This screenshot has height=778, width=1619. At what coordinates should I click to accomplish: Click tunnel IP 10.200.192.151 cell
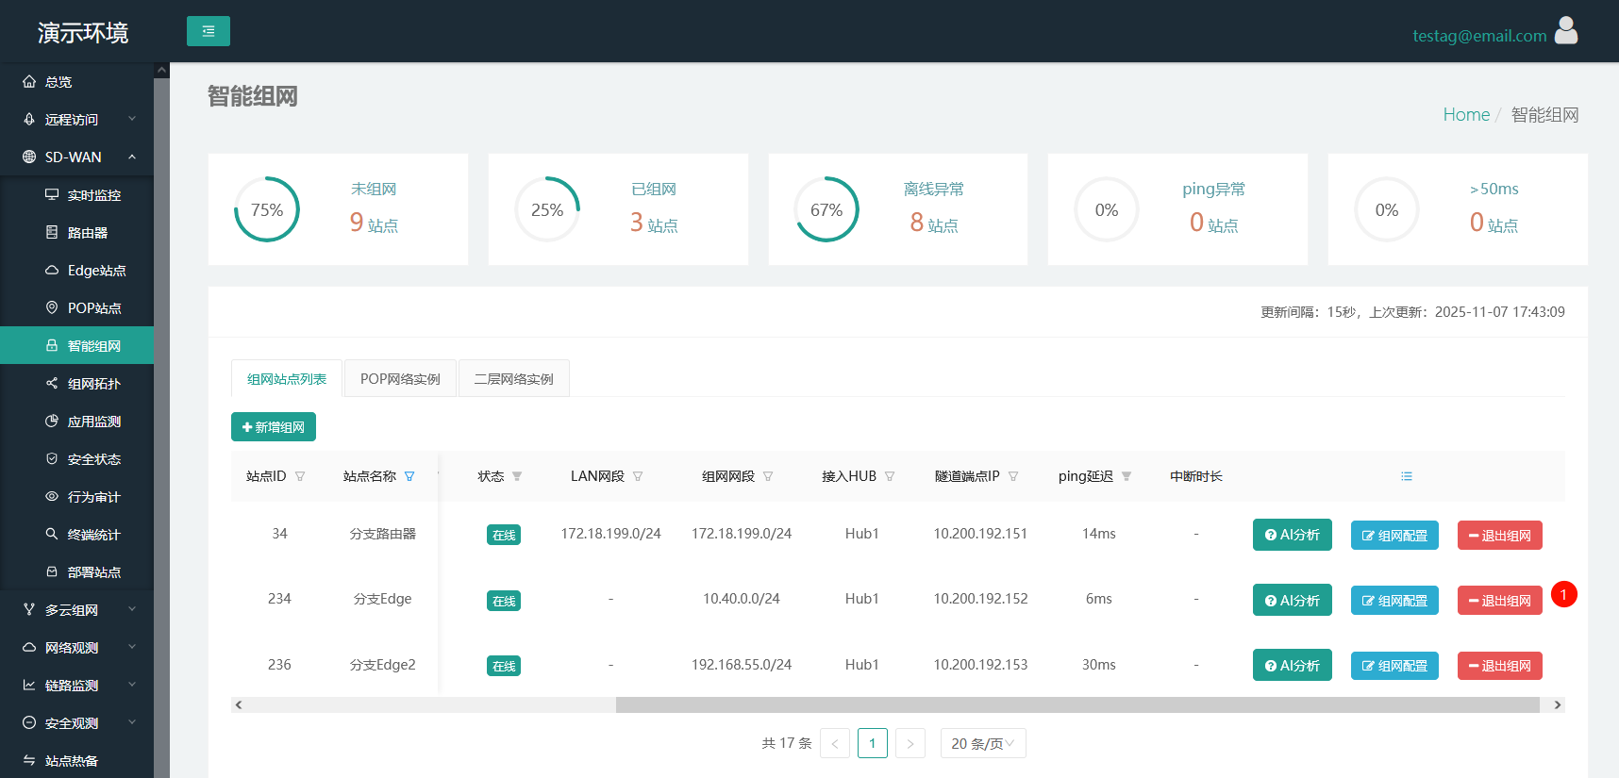[980, 534]
